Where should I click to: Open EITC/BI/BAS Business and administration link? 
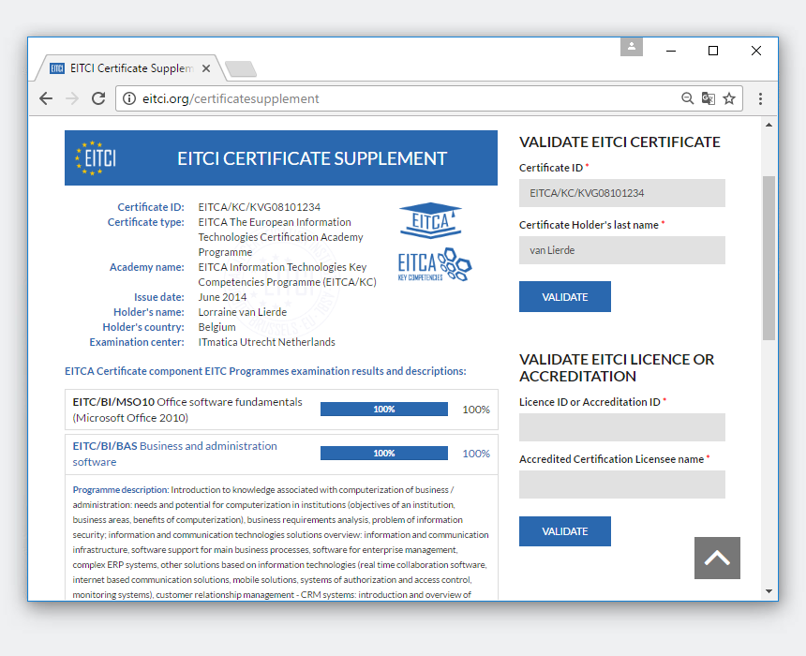coord(175,454)
